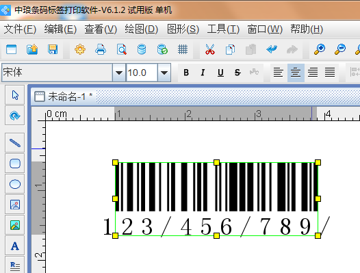Open the 绘图(D) menu

[141, 29]
